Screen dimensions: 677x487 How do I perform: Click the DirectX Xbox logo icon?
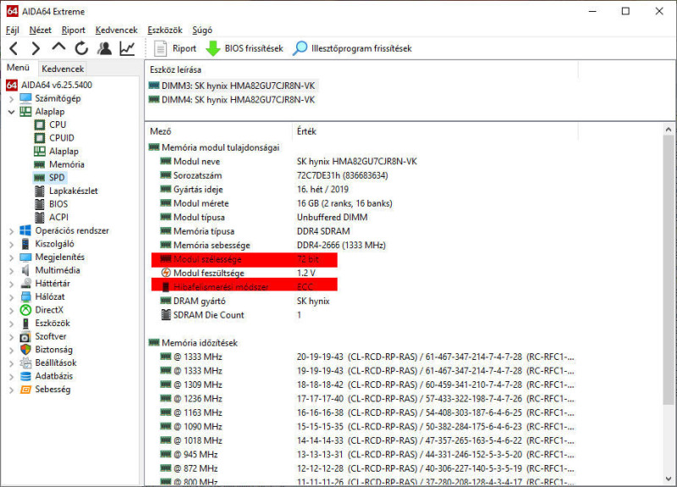[x=25, y=310]
